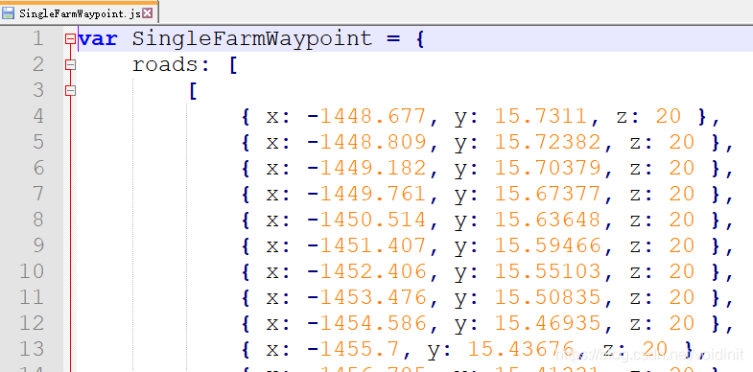Click the value 1449.761 on line 7

point(373,195)
